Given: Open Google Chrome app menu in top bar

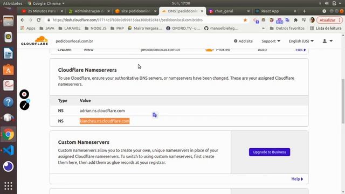Looking at the screenshot, I should tap(46, 3).
